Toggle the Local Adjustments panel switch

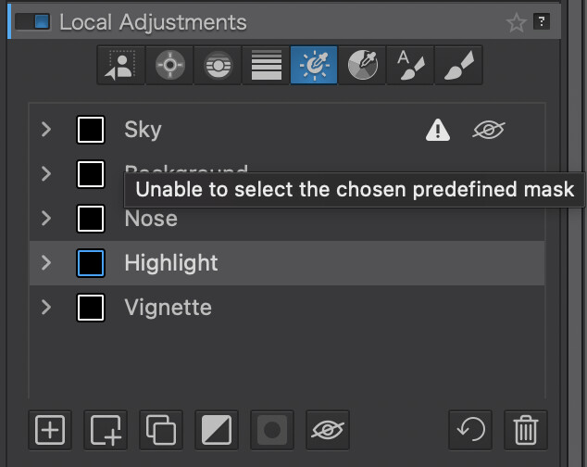33,21
